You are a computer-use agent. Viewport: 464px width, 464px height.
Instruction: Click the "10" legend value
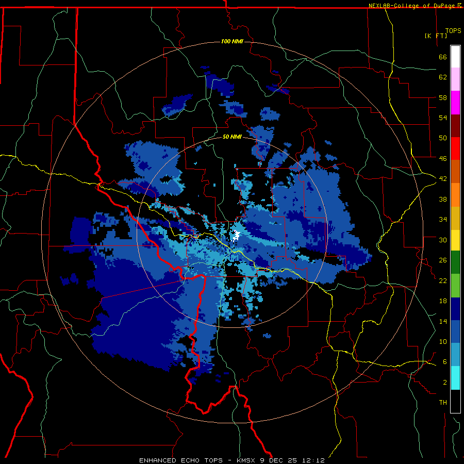click(442, 341)
